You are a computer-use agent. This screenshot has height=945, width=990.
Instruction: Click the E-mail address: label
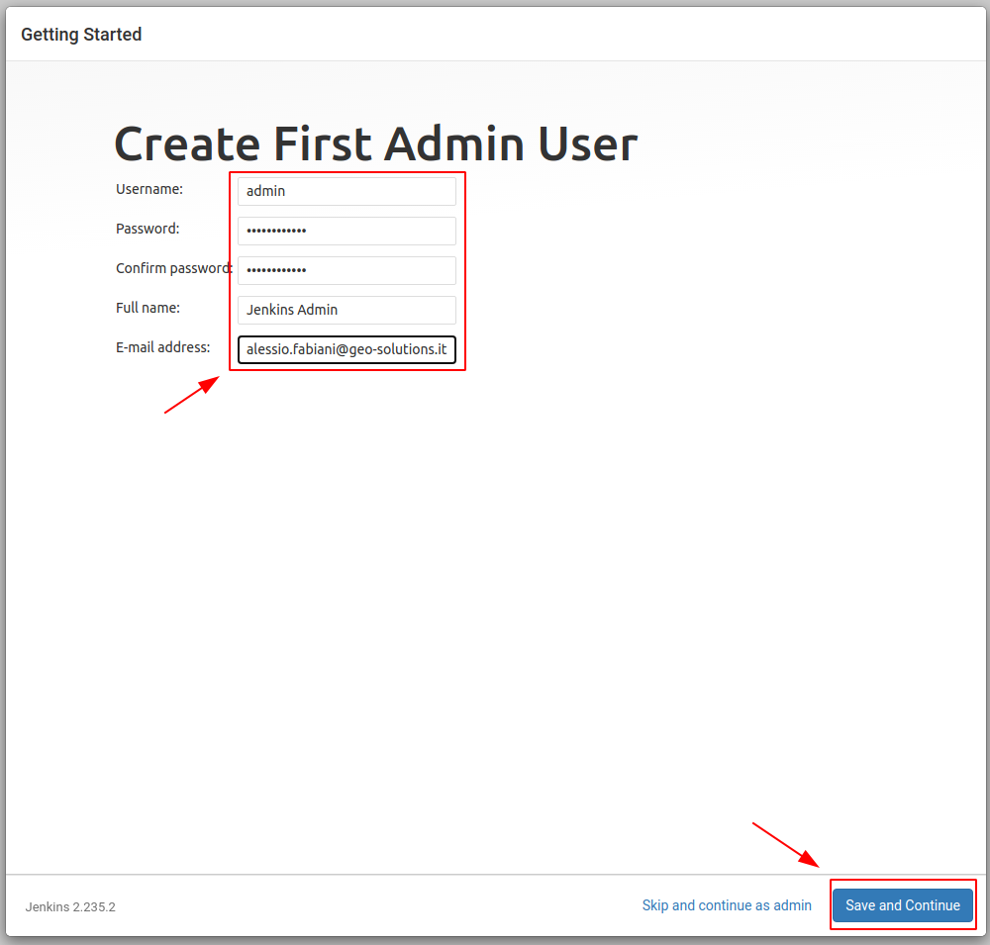(163, 347)
